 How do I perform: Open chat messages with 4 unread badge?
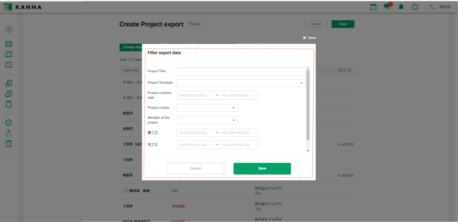pos(387,7)
